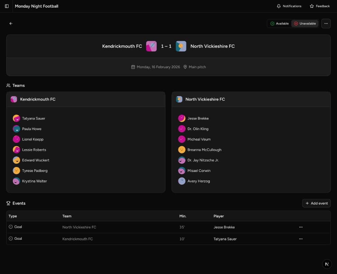This screenshot has width=337, height=274.
Task: Click the back arrow above the scoreboard
Action: pyautogui.click(x=11, y=23)
